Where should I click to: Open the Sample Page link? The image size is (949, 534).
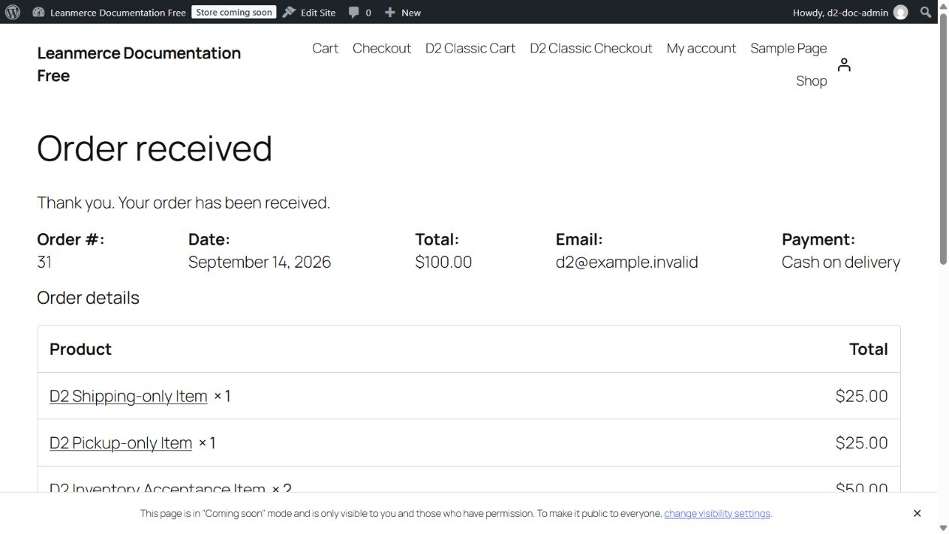[x=788, y=48]
